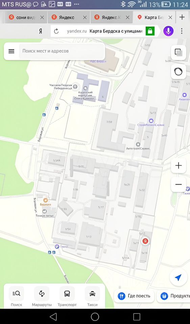
Task: Reload page using browser refresh icon
Action: (56, 31)
